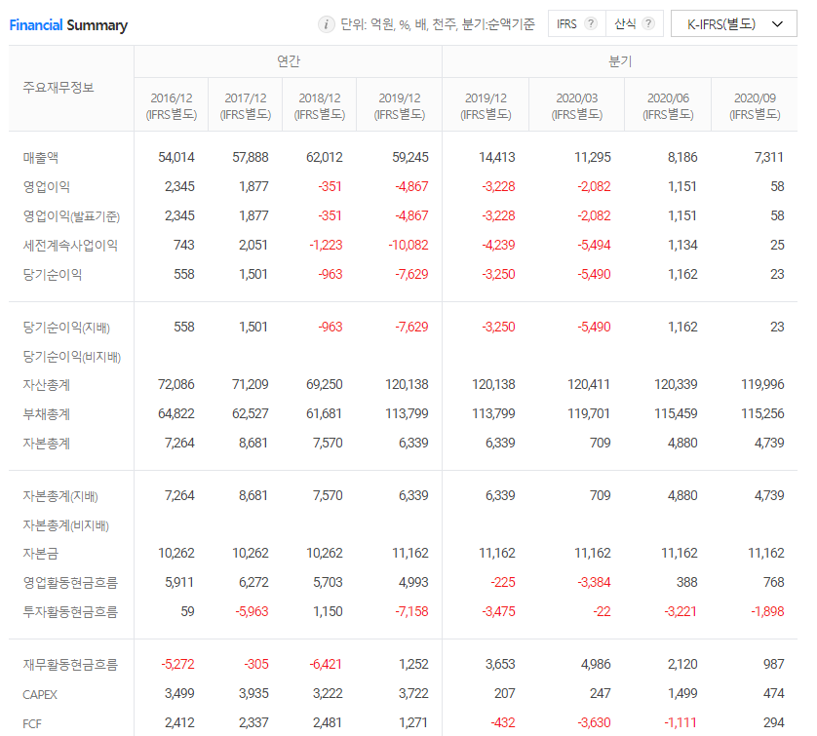Click the -1,898 investing cash flow value
This screenshot has width=817, height=736.
tap(767, 611)
